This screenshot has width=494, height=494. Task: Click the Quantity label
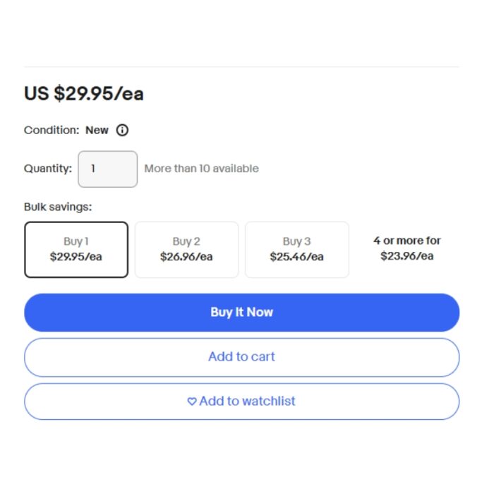coord(48,169)
